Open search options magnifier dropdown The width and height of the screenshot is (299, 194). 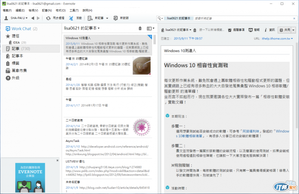(160, 18)
